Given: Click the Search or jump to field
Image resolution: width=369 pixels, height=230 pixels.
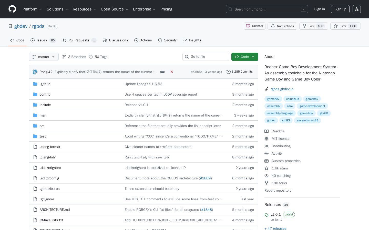Looking at the screenshot, I should 267,9.
